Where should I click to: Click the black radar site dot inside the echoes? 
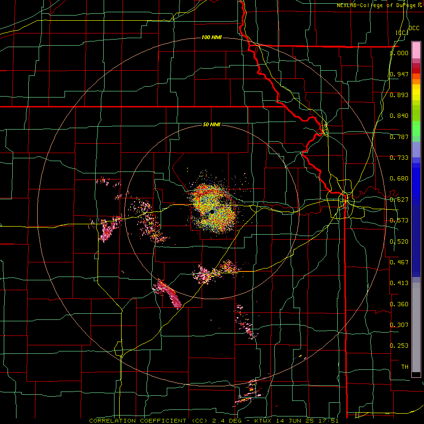coord(212,212)
